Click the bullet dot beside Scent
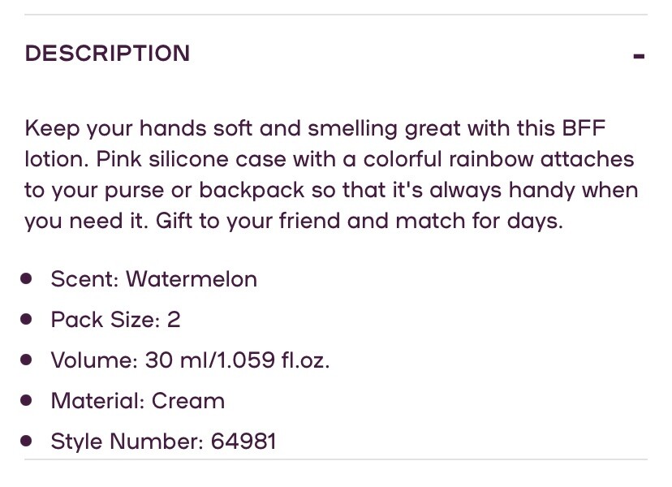 click(27, 278)
